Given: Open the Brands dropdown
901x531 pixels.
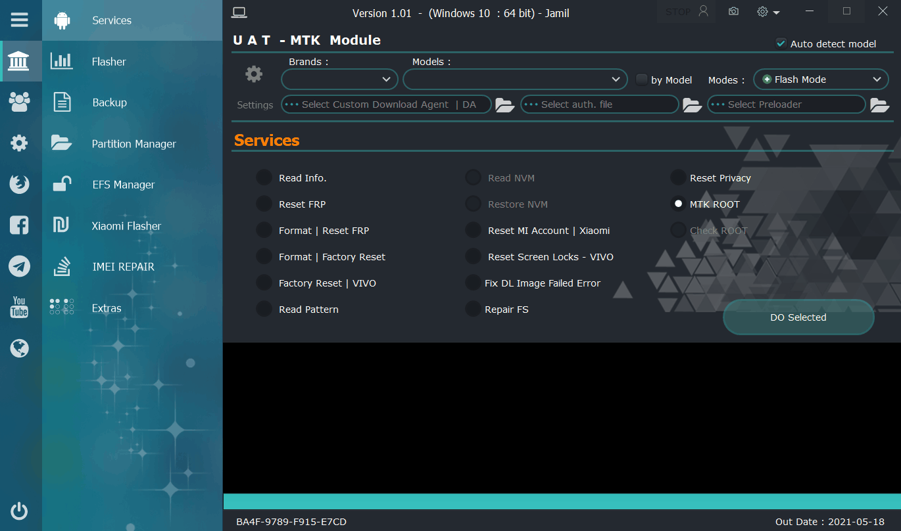Looking at the screenshot, I should point(339,79).
